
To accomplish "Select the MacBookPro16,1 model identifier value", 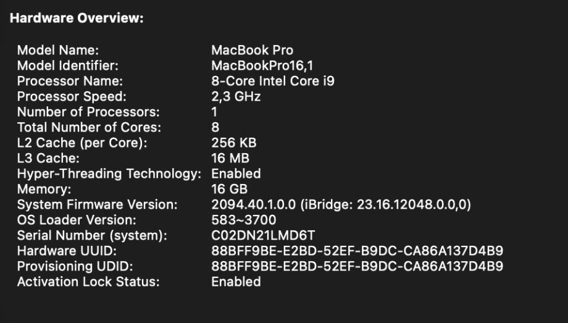I will coord(257,65).
